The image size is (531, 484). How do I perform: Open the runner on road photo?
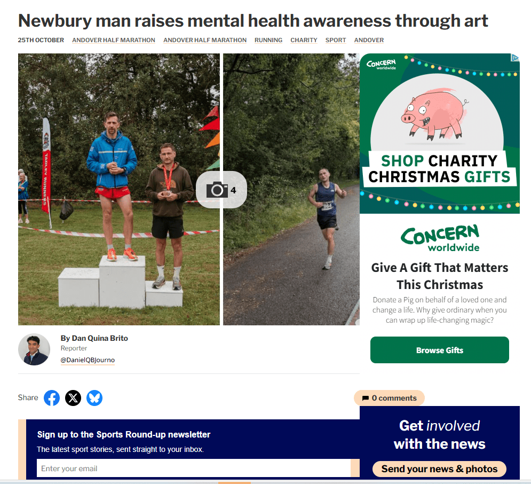click(291, 189)
